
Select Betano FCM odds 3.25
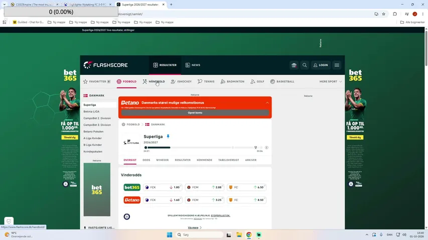pyautogui.click(x=204, y=200)
